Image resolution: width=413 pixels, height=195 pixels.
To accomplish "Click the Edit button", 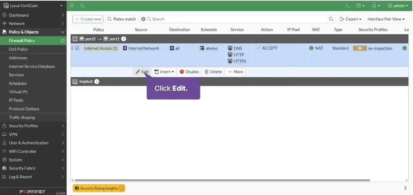I will click(x=142, y=72).
